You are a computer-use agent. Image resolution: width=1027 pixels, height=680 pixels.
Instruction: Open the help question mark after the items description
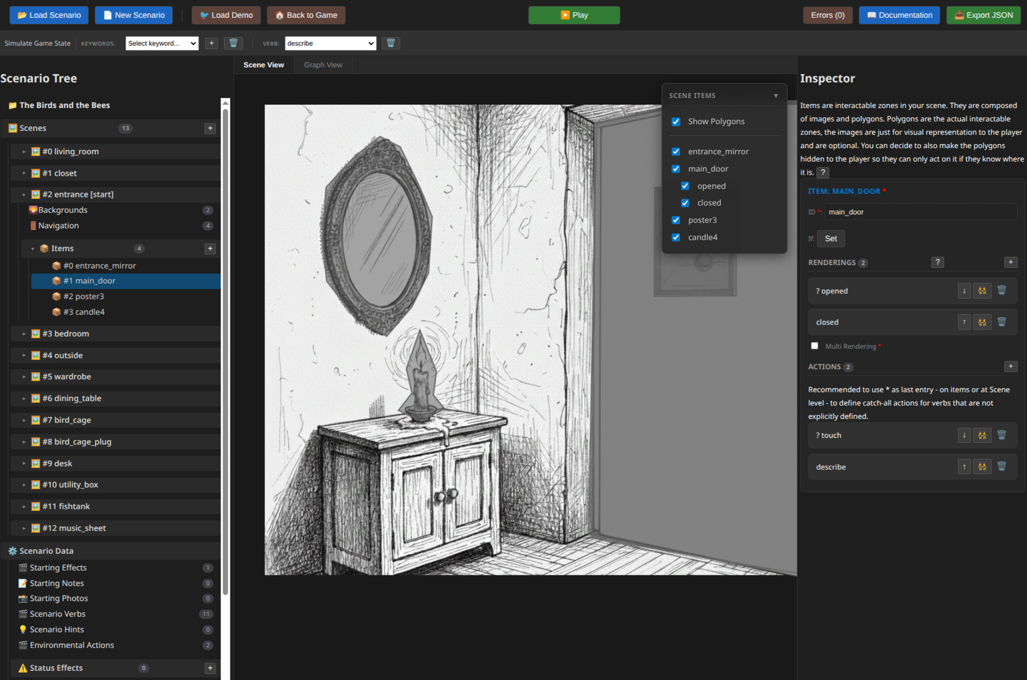(823, 172)
